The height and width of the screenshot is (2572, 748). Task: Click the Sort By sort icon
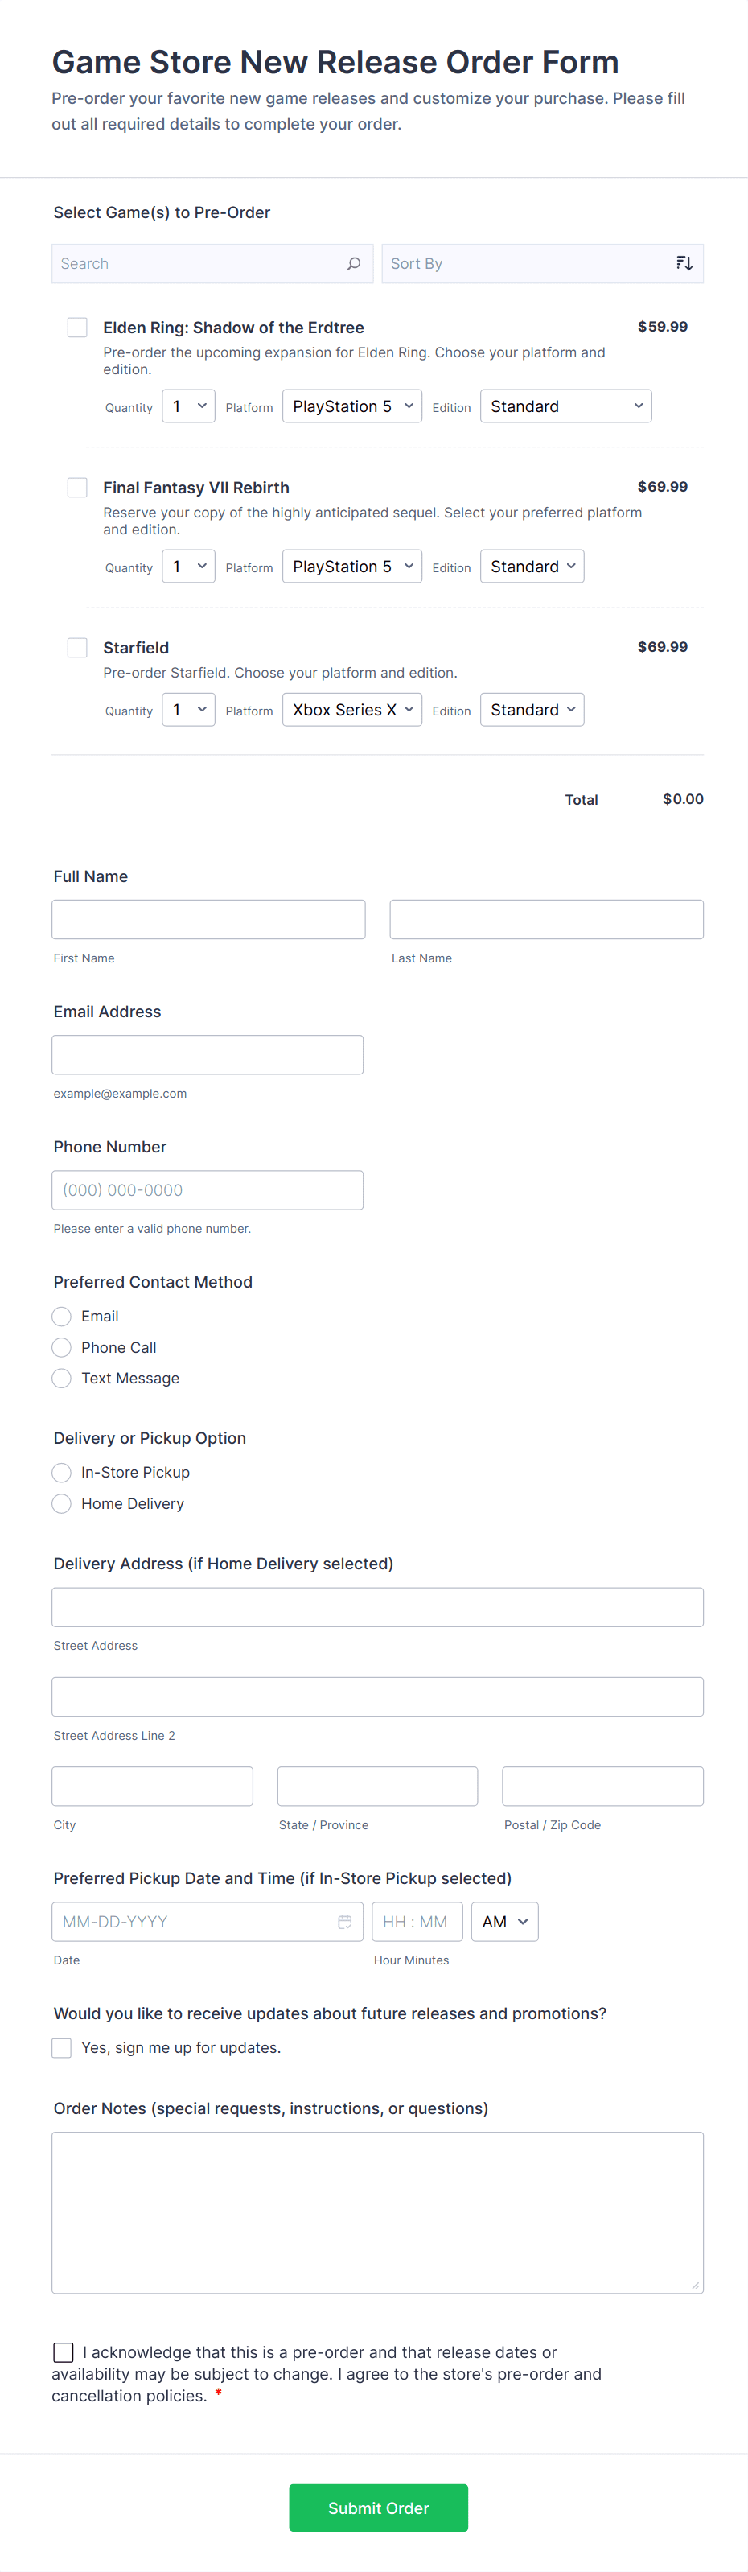[x=684, y=264]
